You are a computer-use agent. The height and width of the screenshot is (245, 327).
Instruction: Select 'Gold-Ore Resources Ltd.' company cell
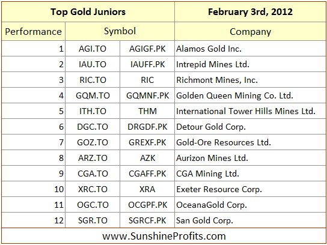pyautogui.click(x=250, y=142)
